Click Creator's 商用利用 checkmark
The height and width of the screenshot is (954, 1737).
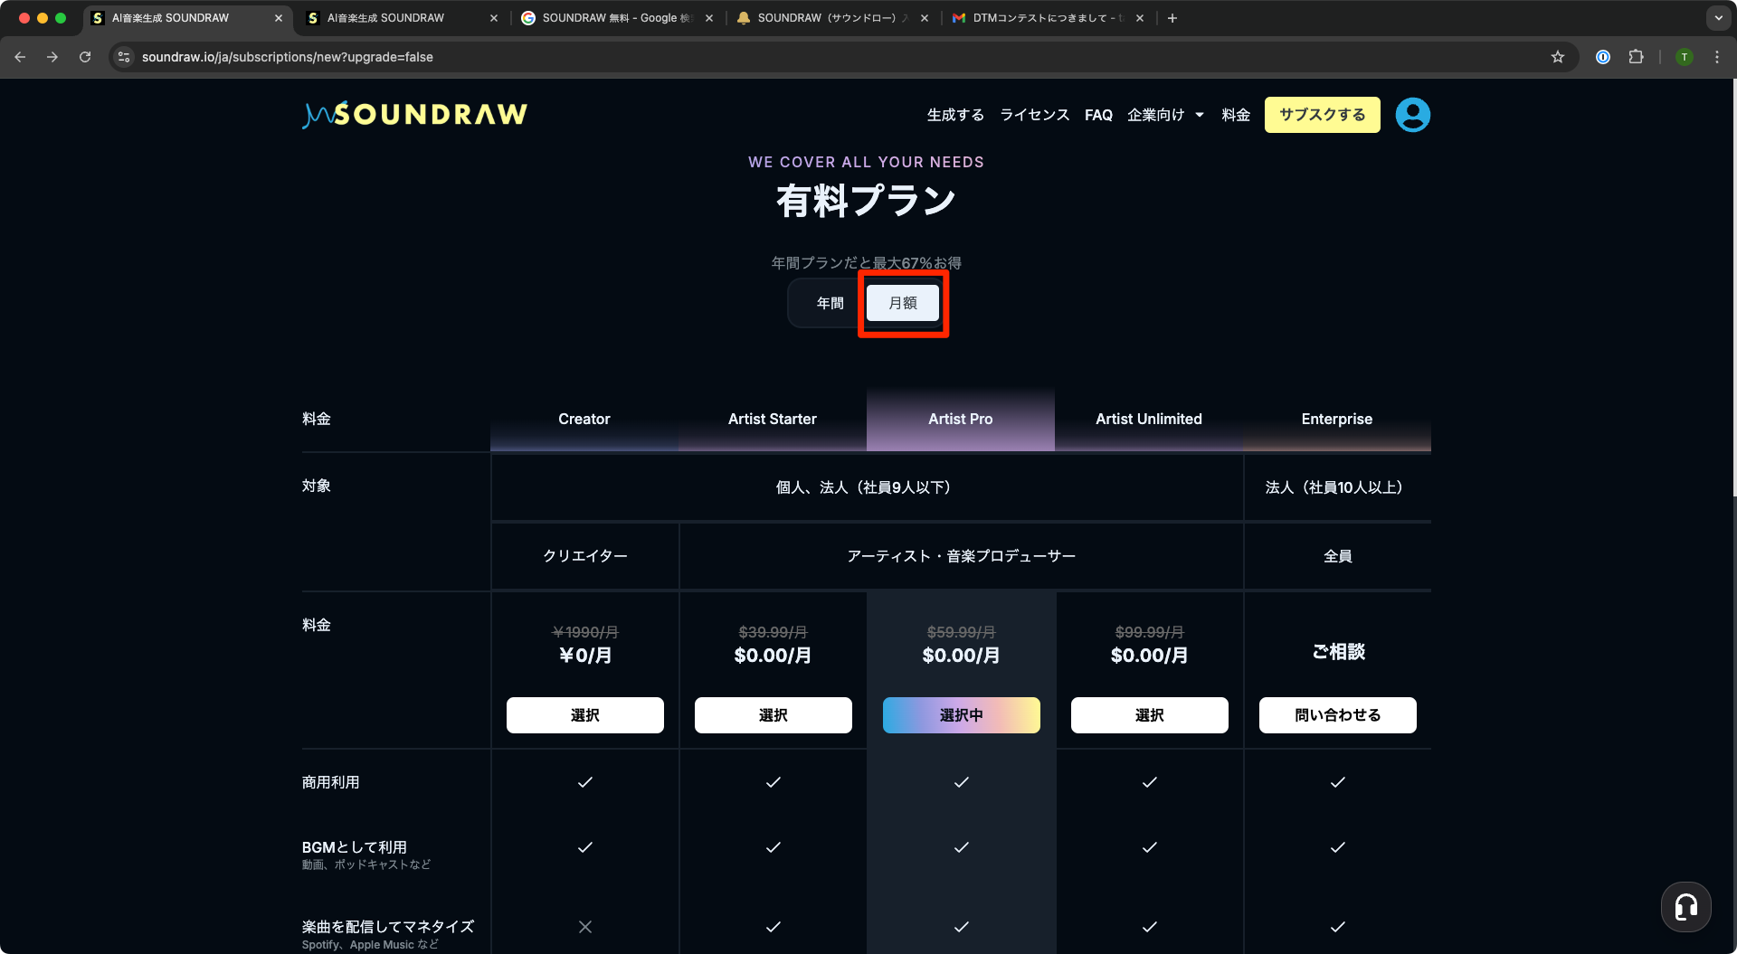[584, 782]
